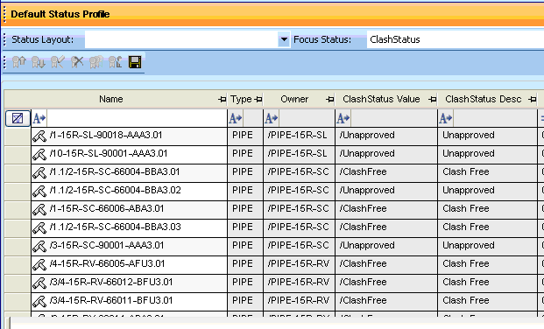Click pipe icon of /4-15R-RV-66005-AFU3.01
This screenshot has height=329, width=544.
click(x=39, y=264)
